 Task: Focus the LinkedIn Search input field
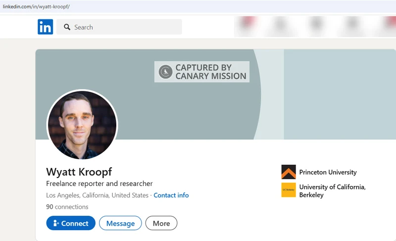124,27
